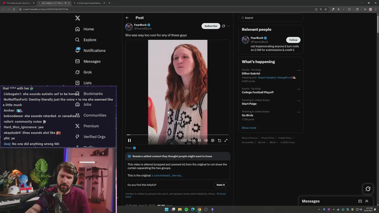Viewport: 379px width, 213px height.
Task: Open Privacy Policy footer link
Action: (x=268, y=138)
